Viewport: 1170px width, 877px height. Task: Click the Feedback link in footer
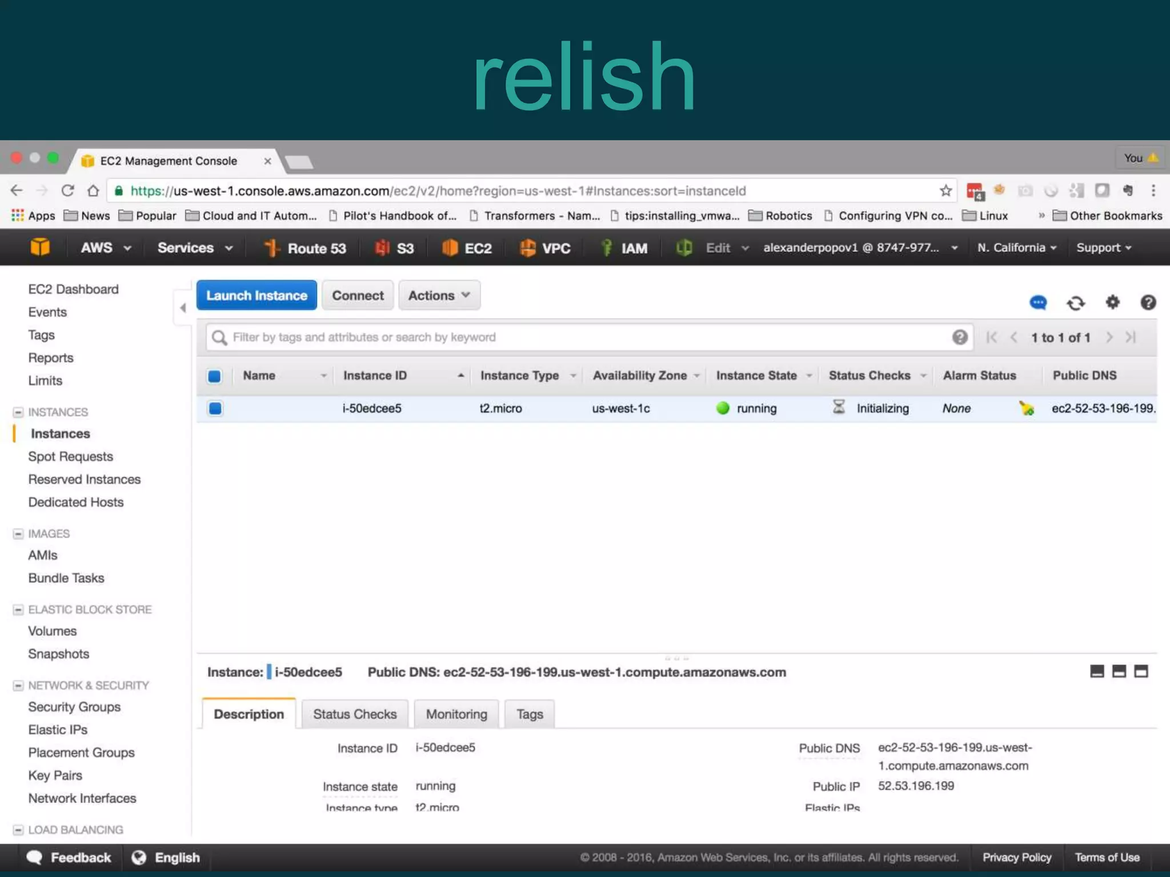[69, 858]
